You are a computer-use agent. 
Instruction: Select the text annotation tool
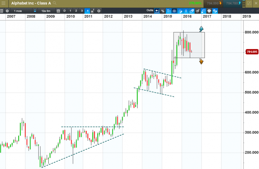point(169,11)
